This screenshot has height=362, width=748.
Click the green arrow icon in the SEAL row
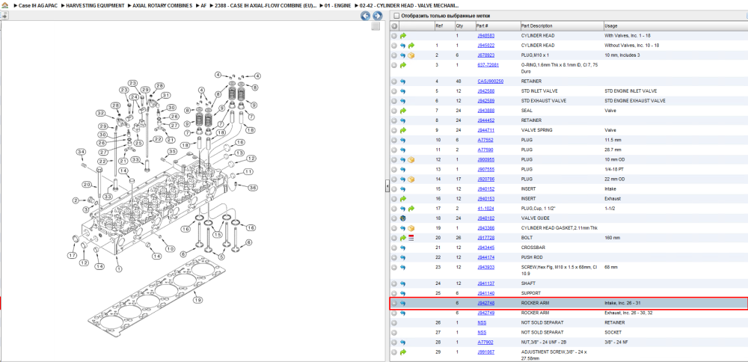click(403, 111)
